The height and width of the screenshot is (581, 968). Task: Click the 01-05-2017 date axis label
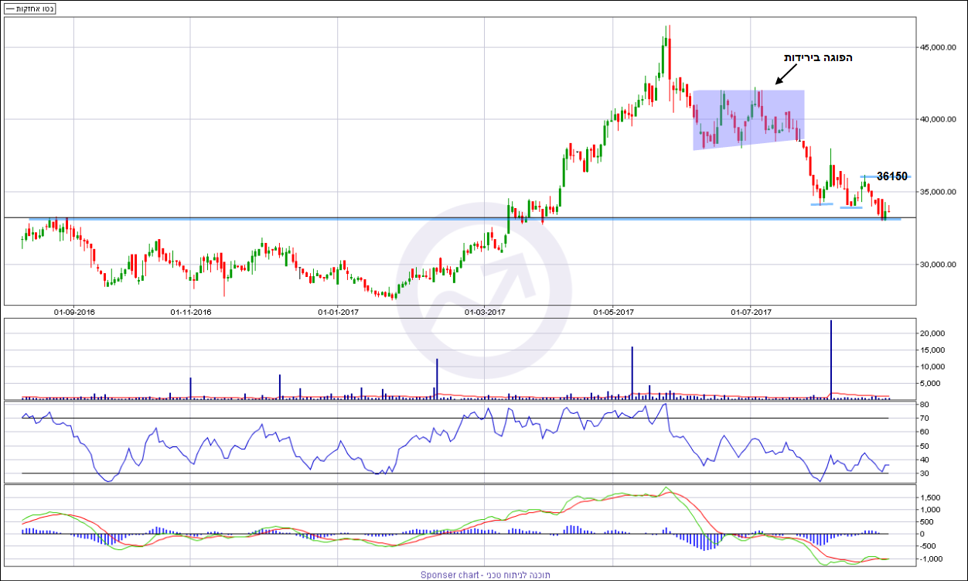[x=614, y=312]
